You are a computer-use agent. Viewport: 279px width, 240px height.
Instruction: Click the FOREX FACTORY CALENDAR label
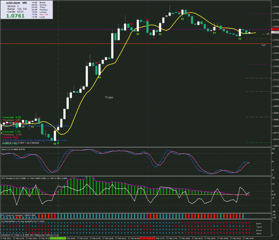[x=21, y=143]
